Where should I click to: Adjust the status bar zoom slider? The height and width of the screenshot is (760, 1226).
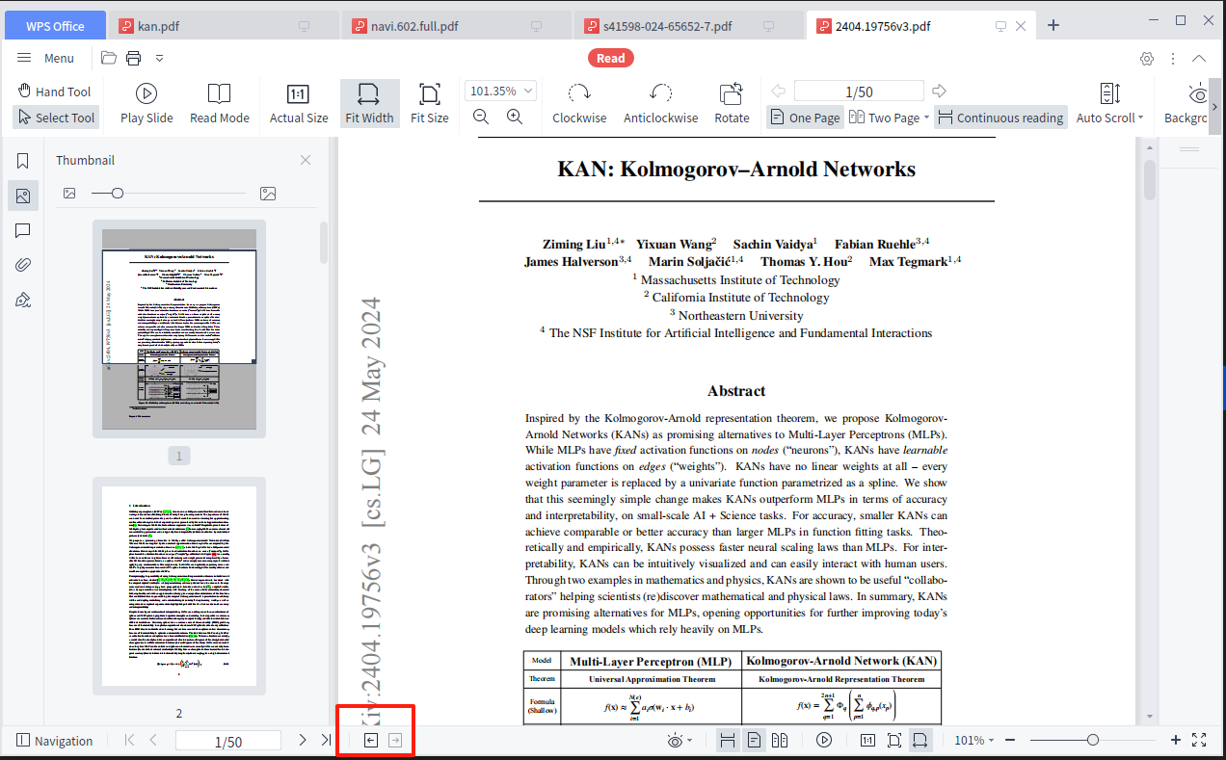tap(1093, 740)
